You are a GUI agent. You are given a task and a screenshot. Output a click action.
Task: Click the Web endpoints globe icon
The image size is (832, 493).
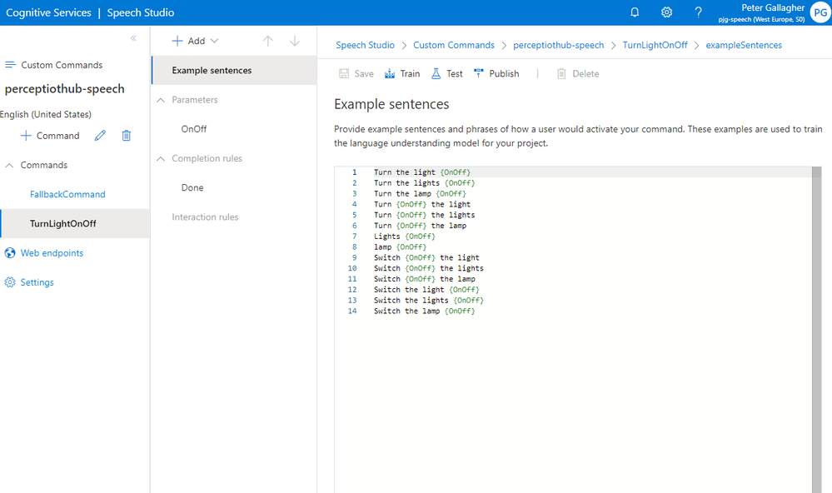pyautogui.click(x=10, y=253)
